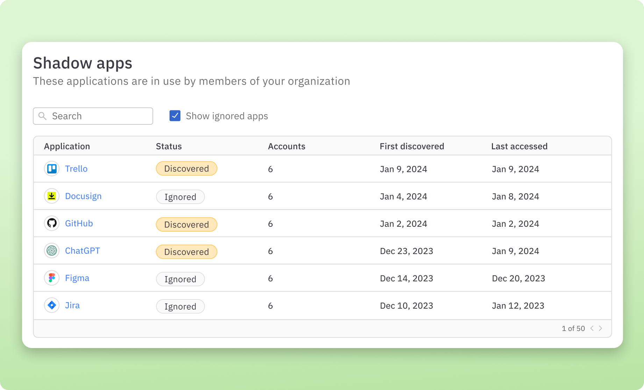Viewport: 644px width, 390px height.
Task: Sort by the First discovered column header
Action: click(412, 146)
